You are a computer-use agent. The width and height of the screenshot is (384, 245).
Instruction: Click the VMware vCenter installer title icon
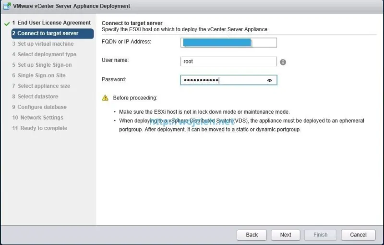tap(7, 6)
